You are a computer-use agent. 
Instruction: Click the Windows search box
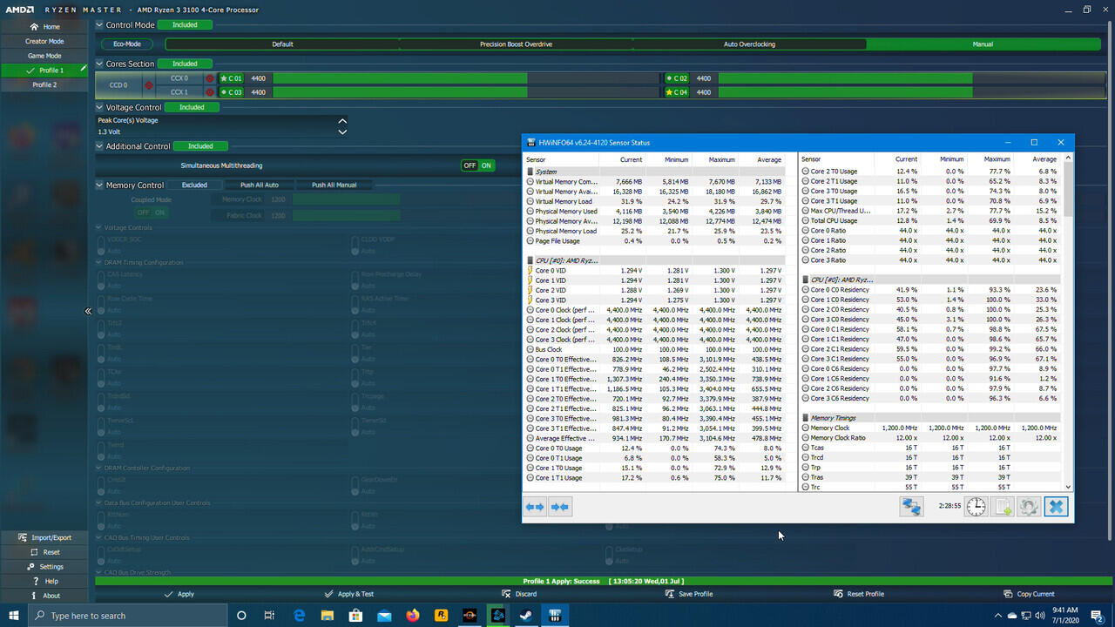pyautogui.click(x=128, y=615)
